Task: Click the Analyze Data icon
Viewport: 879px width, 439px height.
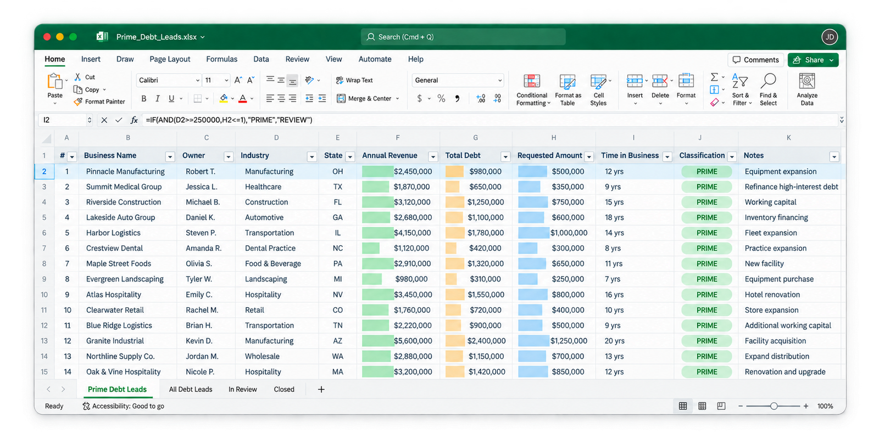Action: tap(807, 81)
